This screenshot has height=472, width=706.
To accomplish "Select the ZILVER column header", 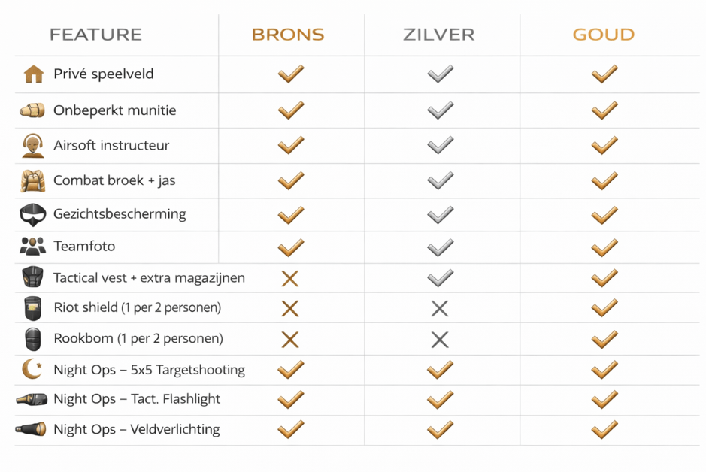I will [438, 35].
